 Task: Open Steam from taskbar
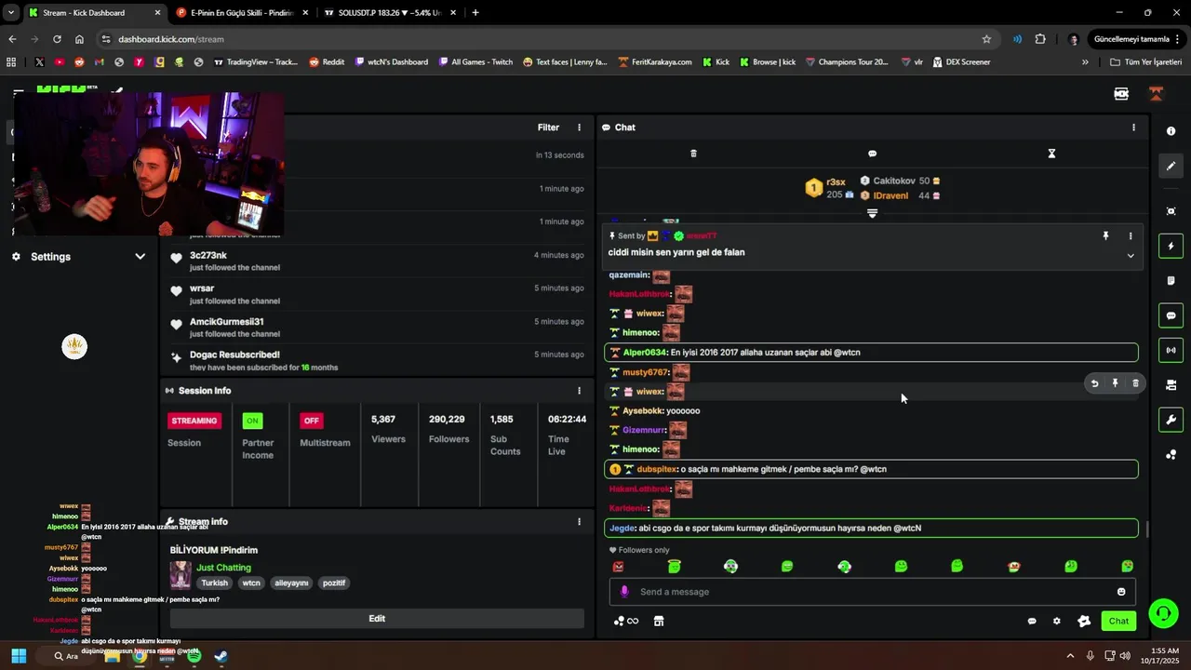(x=221, y=656)
